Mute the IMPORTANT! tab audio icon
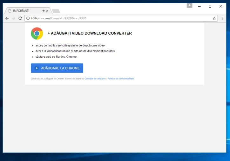Screen dimensions: 230x161 click(44, 11)
